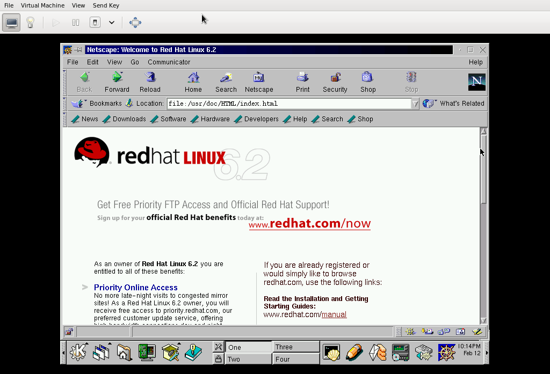Launch KDE help book icon in panel
Screen dimensions: 550x374
coord(193,352)
